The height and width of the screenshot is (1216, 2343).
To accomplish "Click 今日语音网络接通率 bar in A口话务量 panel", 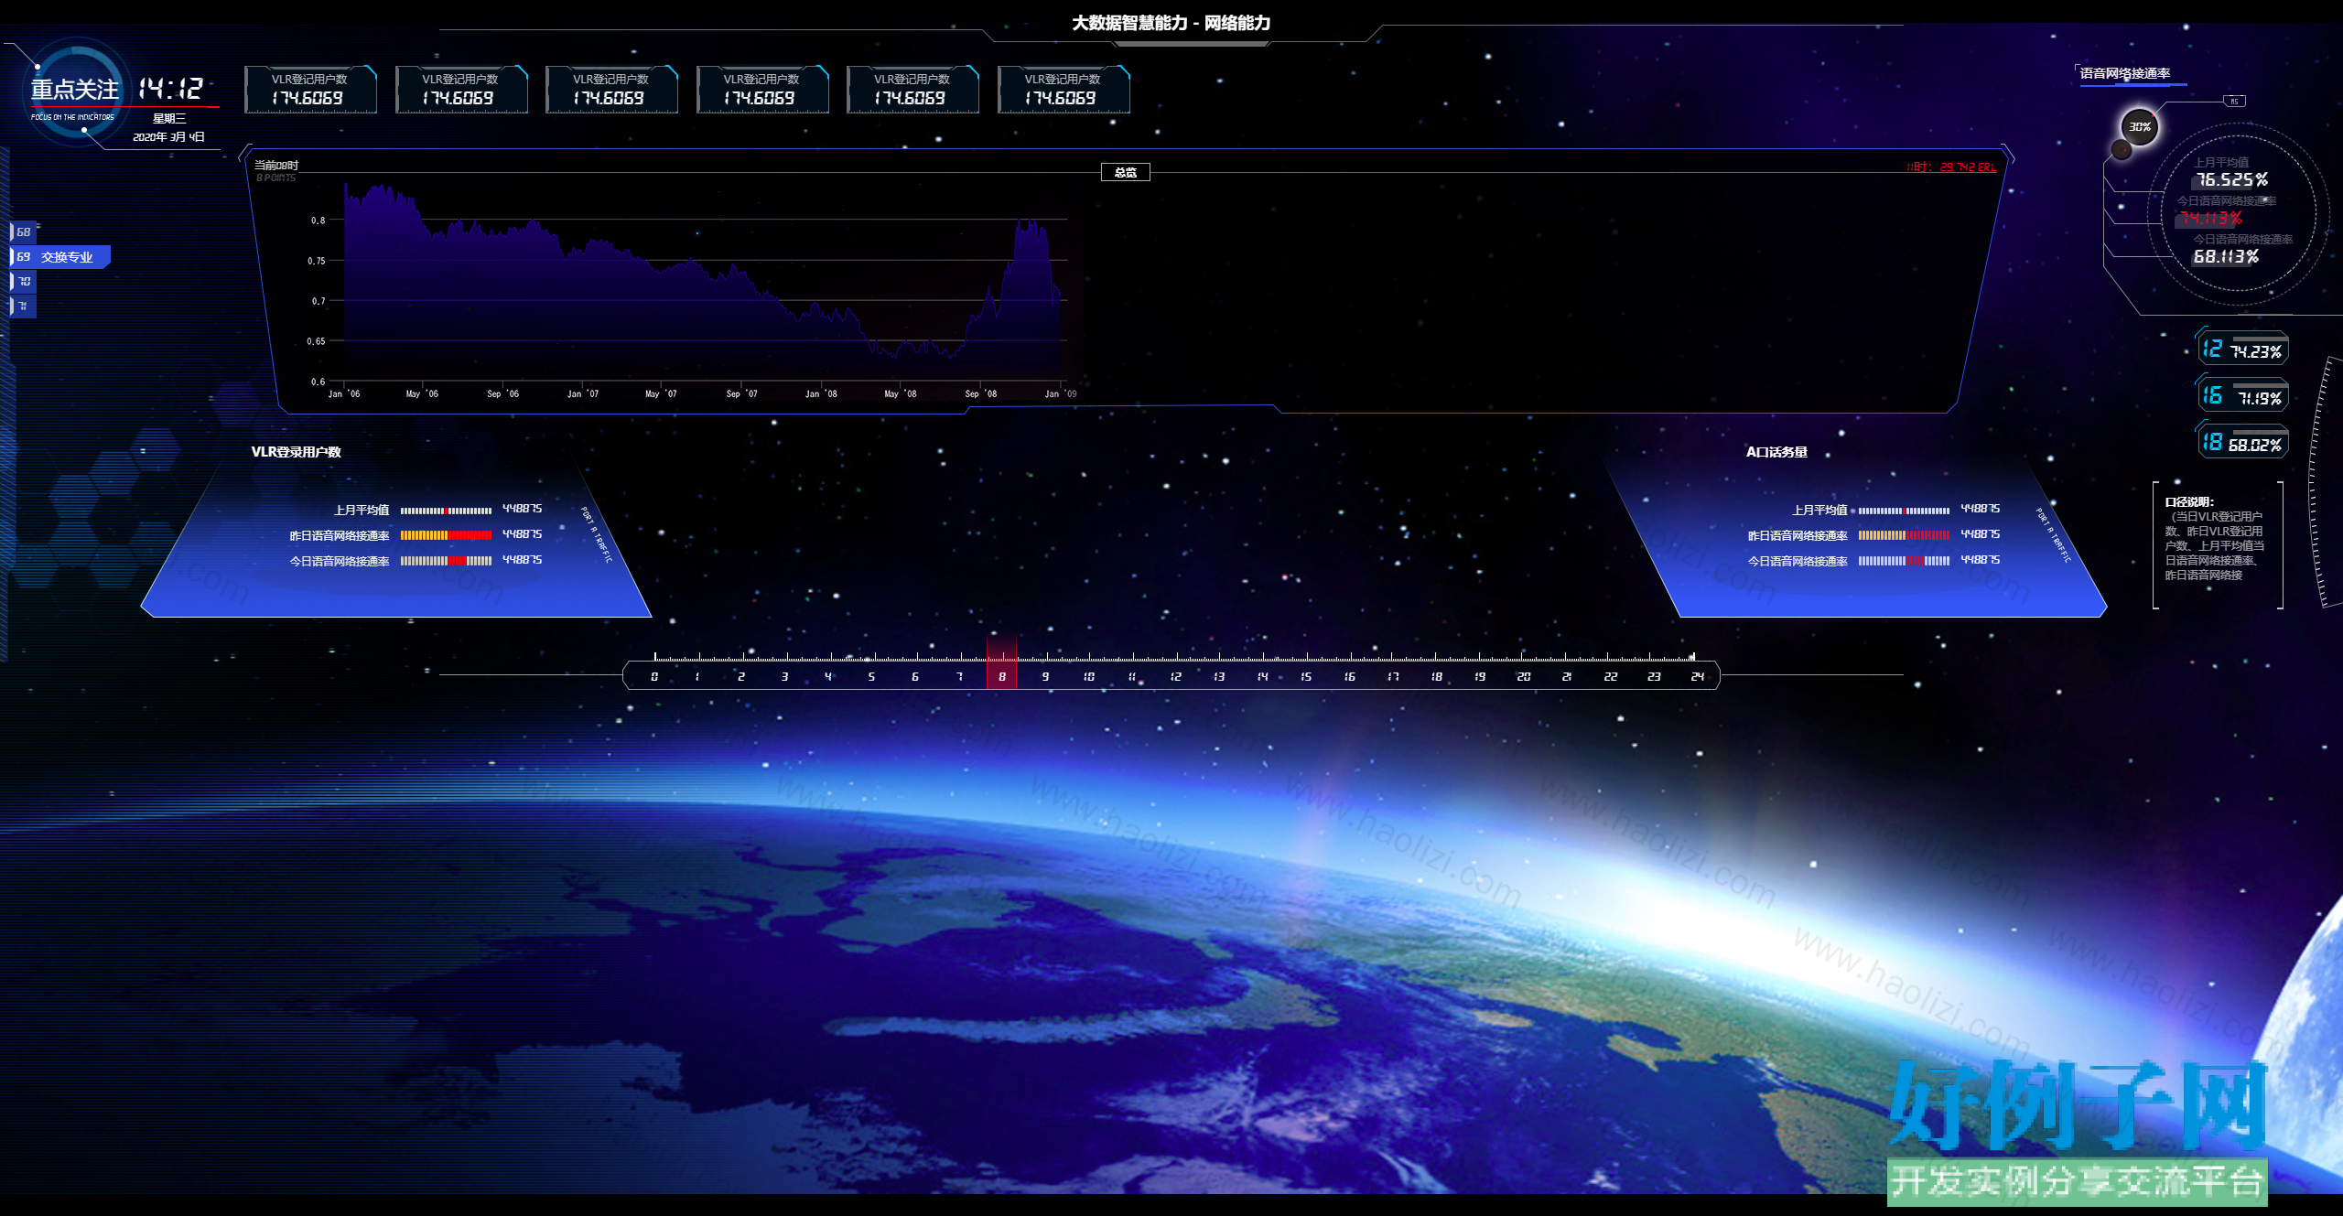I will click(x=1904, y=561).
